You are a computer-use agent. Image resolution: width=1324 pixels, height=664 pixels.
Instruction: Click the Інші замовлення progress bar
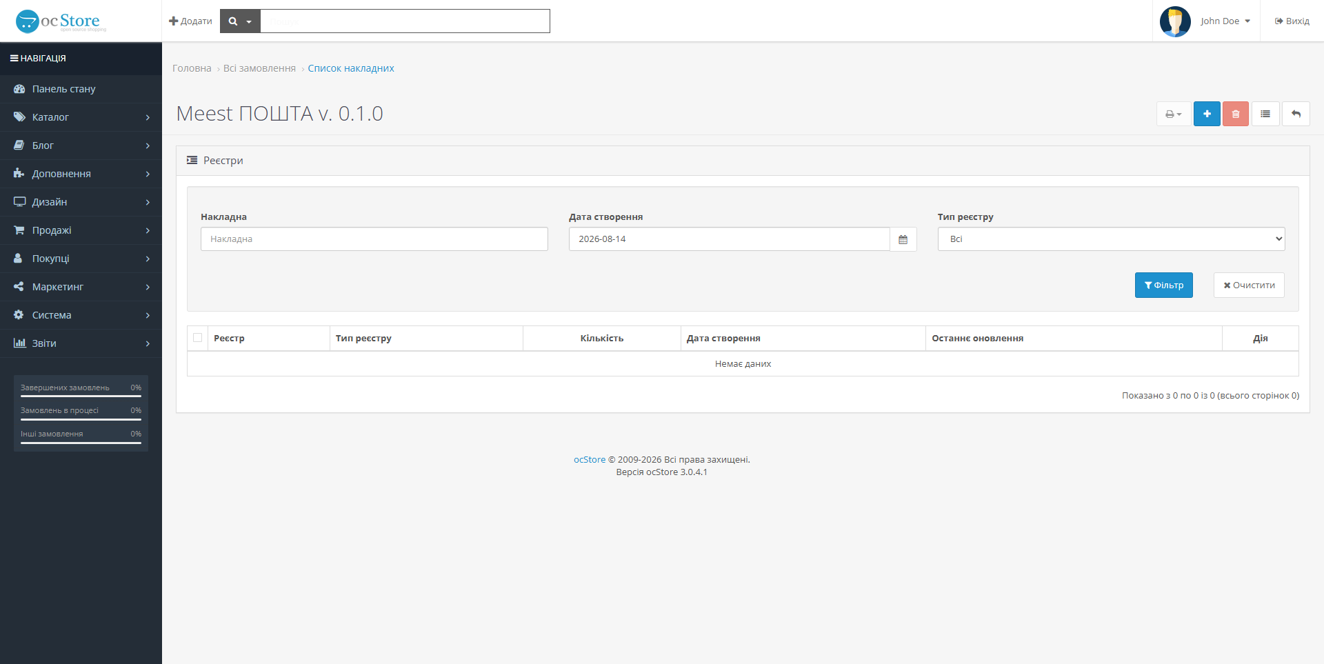(81, 443)
